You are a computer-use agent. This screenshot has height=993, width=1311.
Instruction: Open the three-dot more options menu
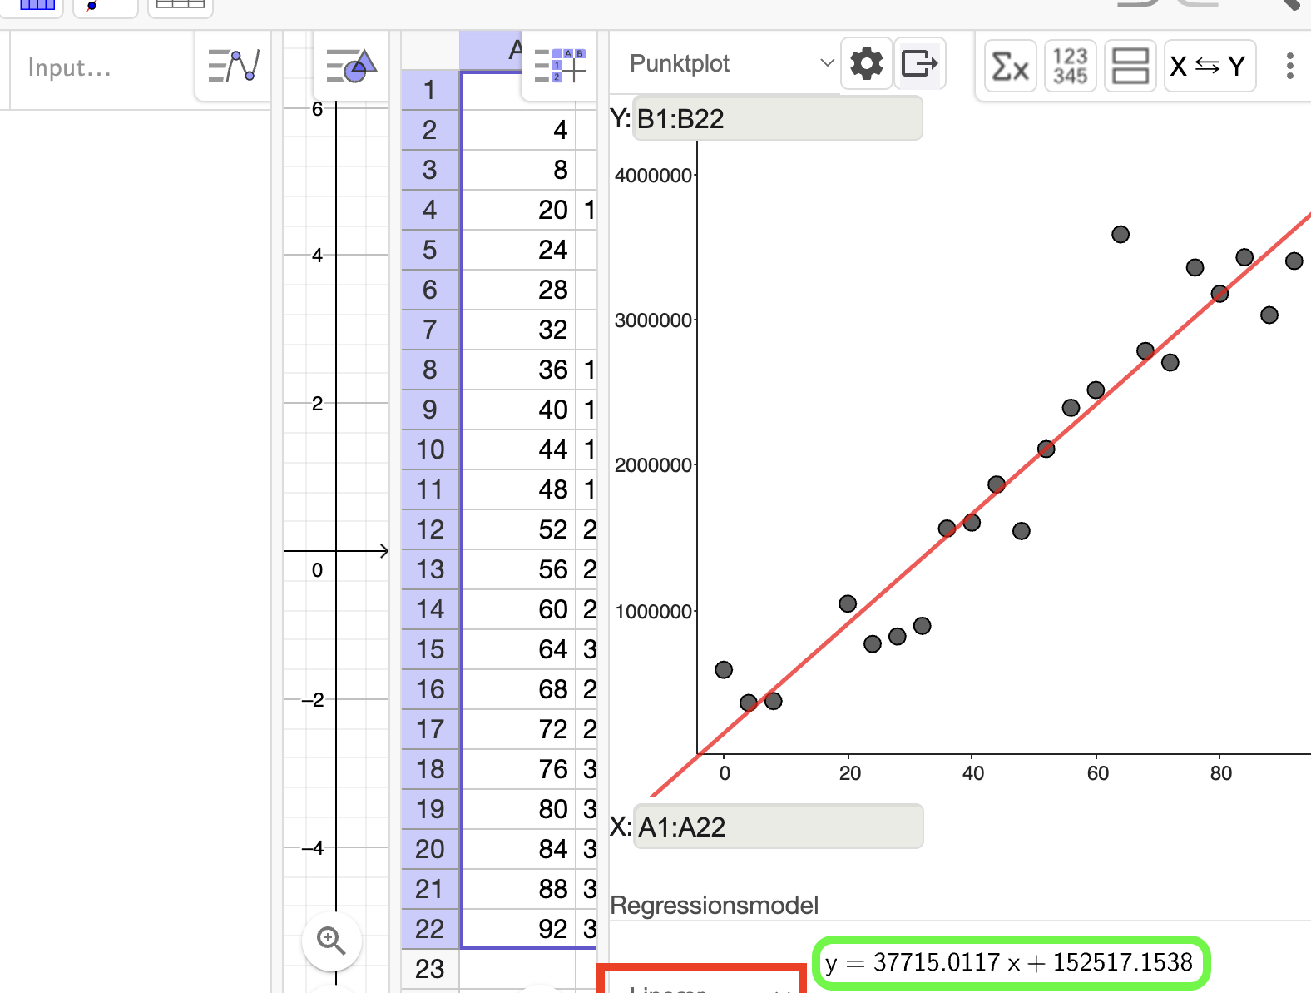click(x=1289, y=66)
